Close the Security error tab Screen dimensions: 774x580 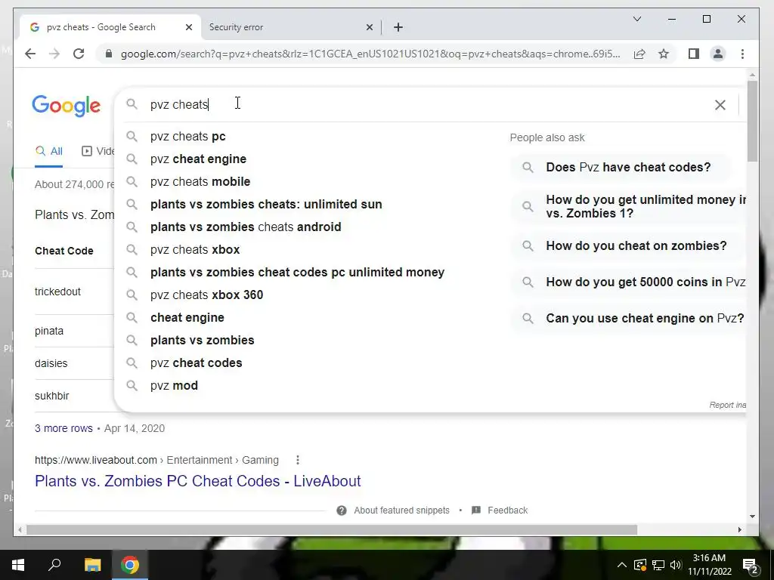pos(369,28)
